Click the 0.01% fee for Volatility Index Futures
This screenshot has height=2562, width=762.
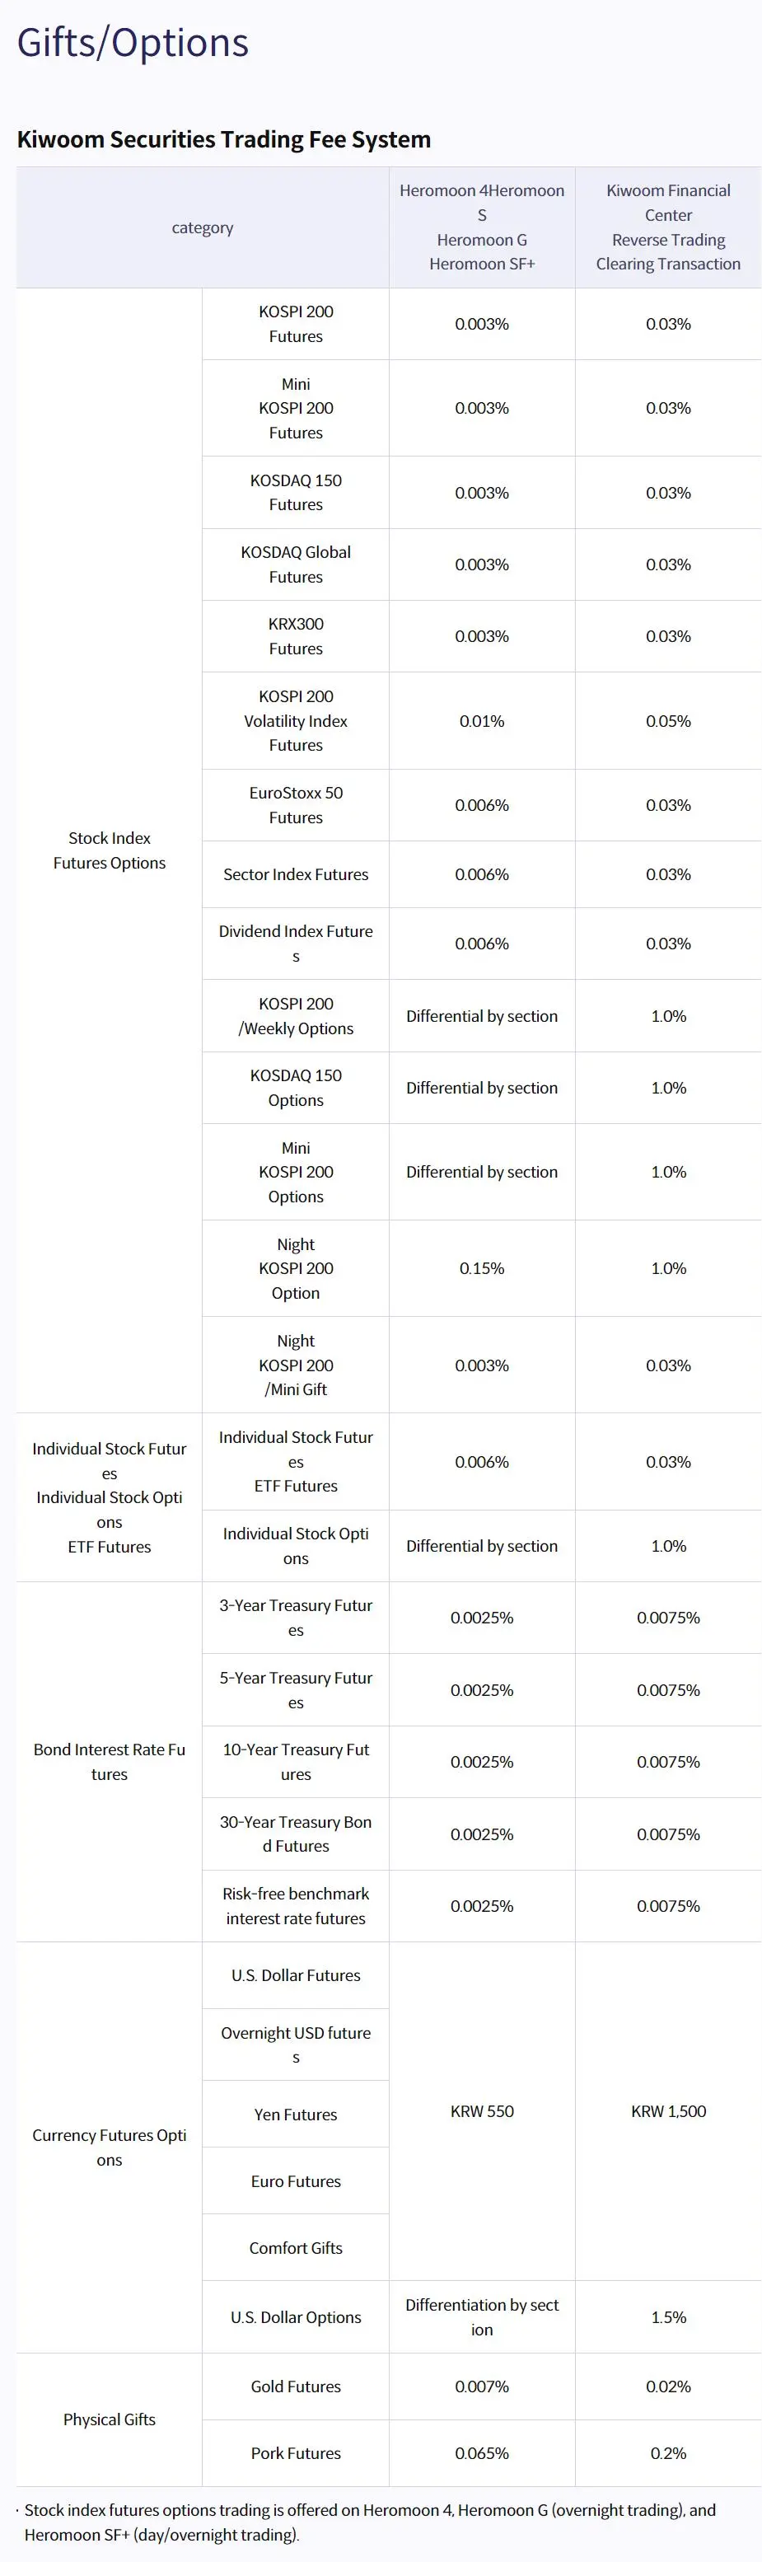point(483,721)
